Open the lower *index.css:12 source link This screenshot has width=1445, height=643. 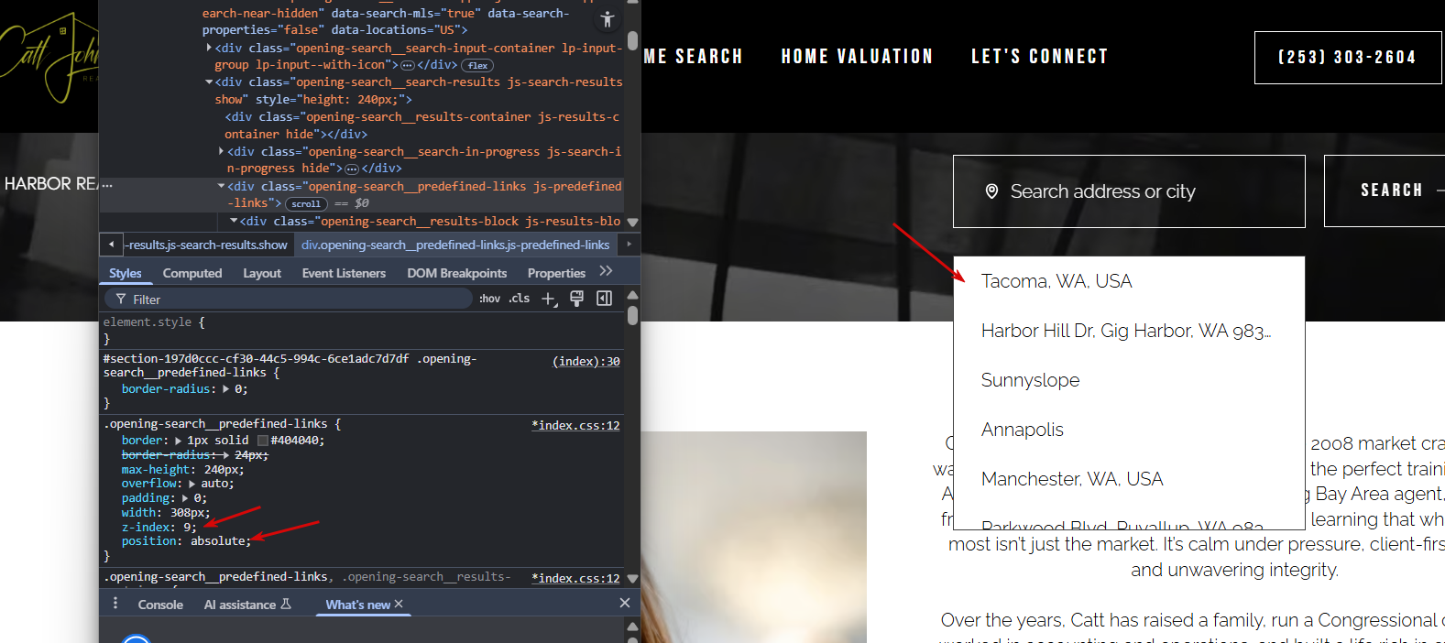(x=575, y=578)
